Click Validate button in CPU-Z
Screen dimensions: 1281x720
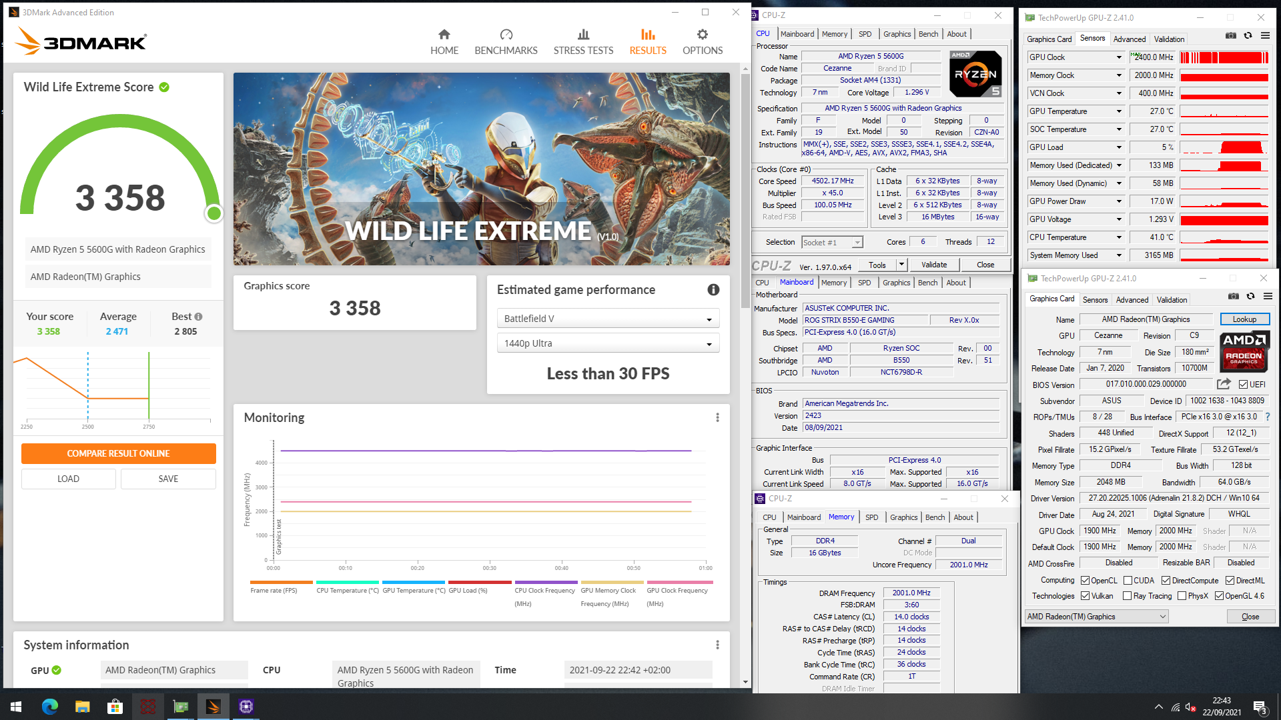point(934,265)
